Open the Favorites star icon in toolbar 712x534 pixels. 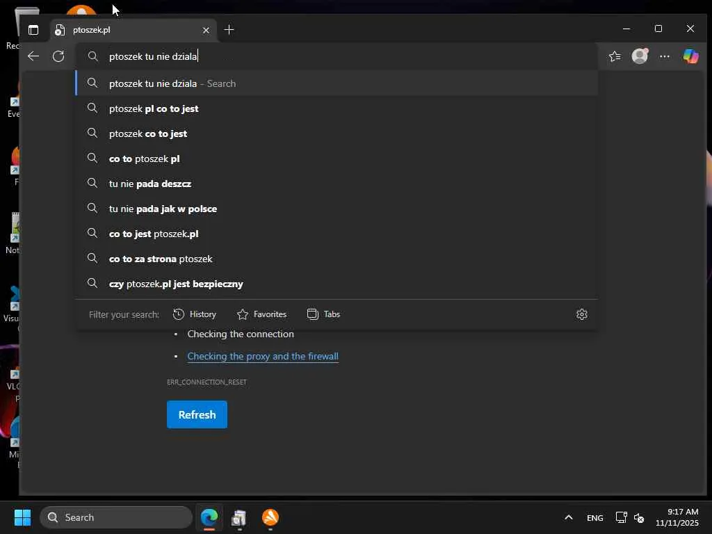(615, 56)
